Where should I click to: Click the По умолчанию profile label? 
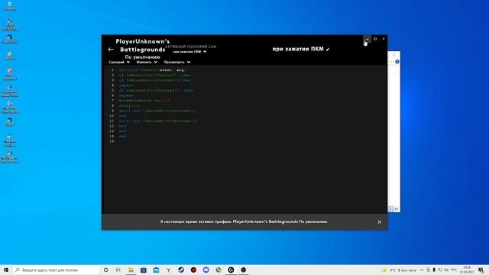143,57
